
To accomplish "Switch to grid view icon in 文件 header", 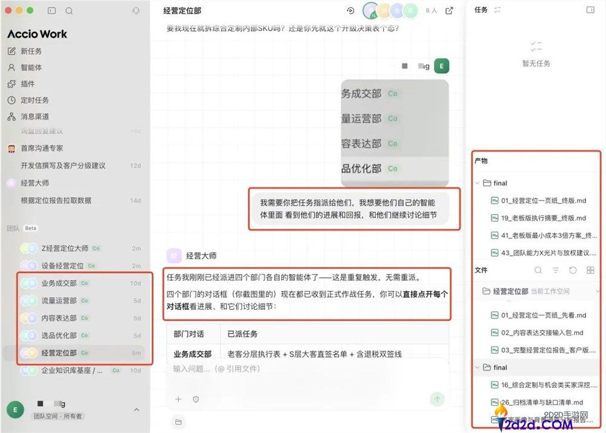I will [x=590, y=270].
